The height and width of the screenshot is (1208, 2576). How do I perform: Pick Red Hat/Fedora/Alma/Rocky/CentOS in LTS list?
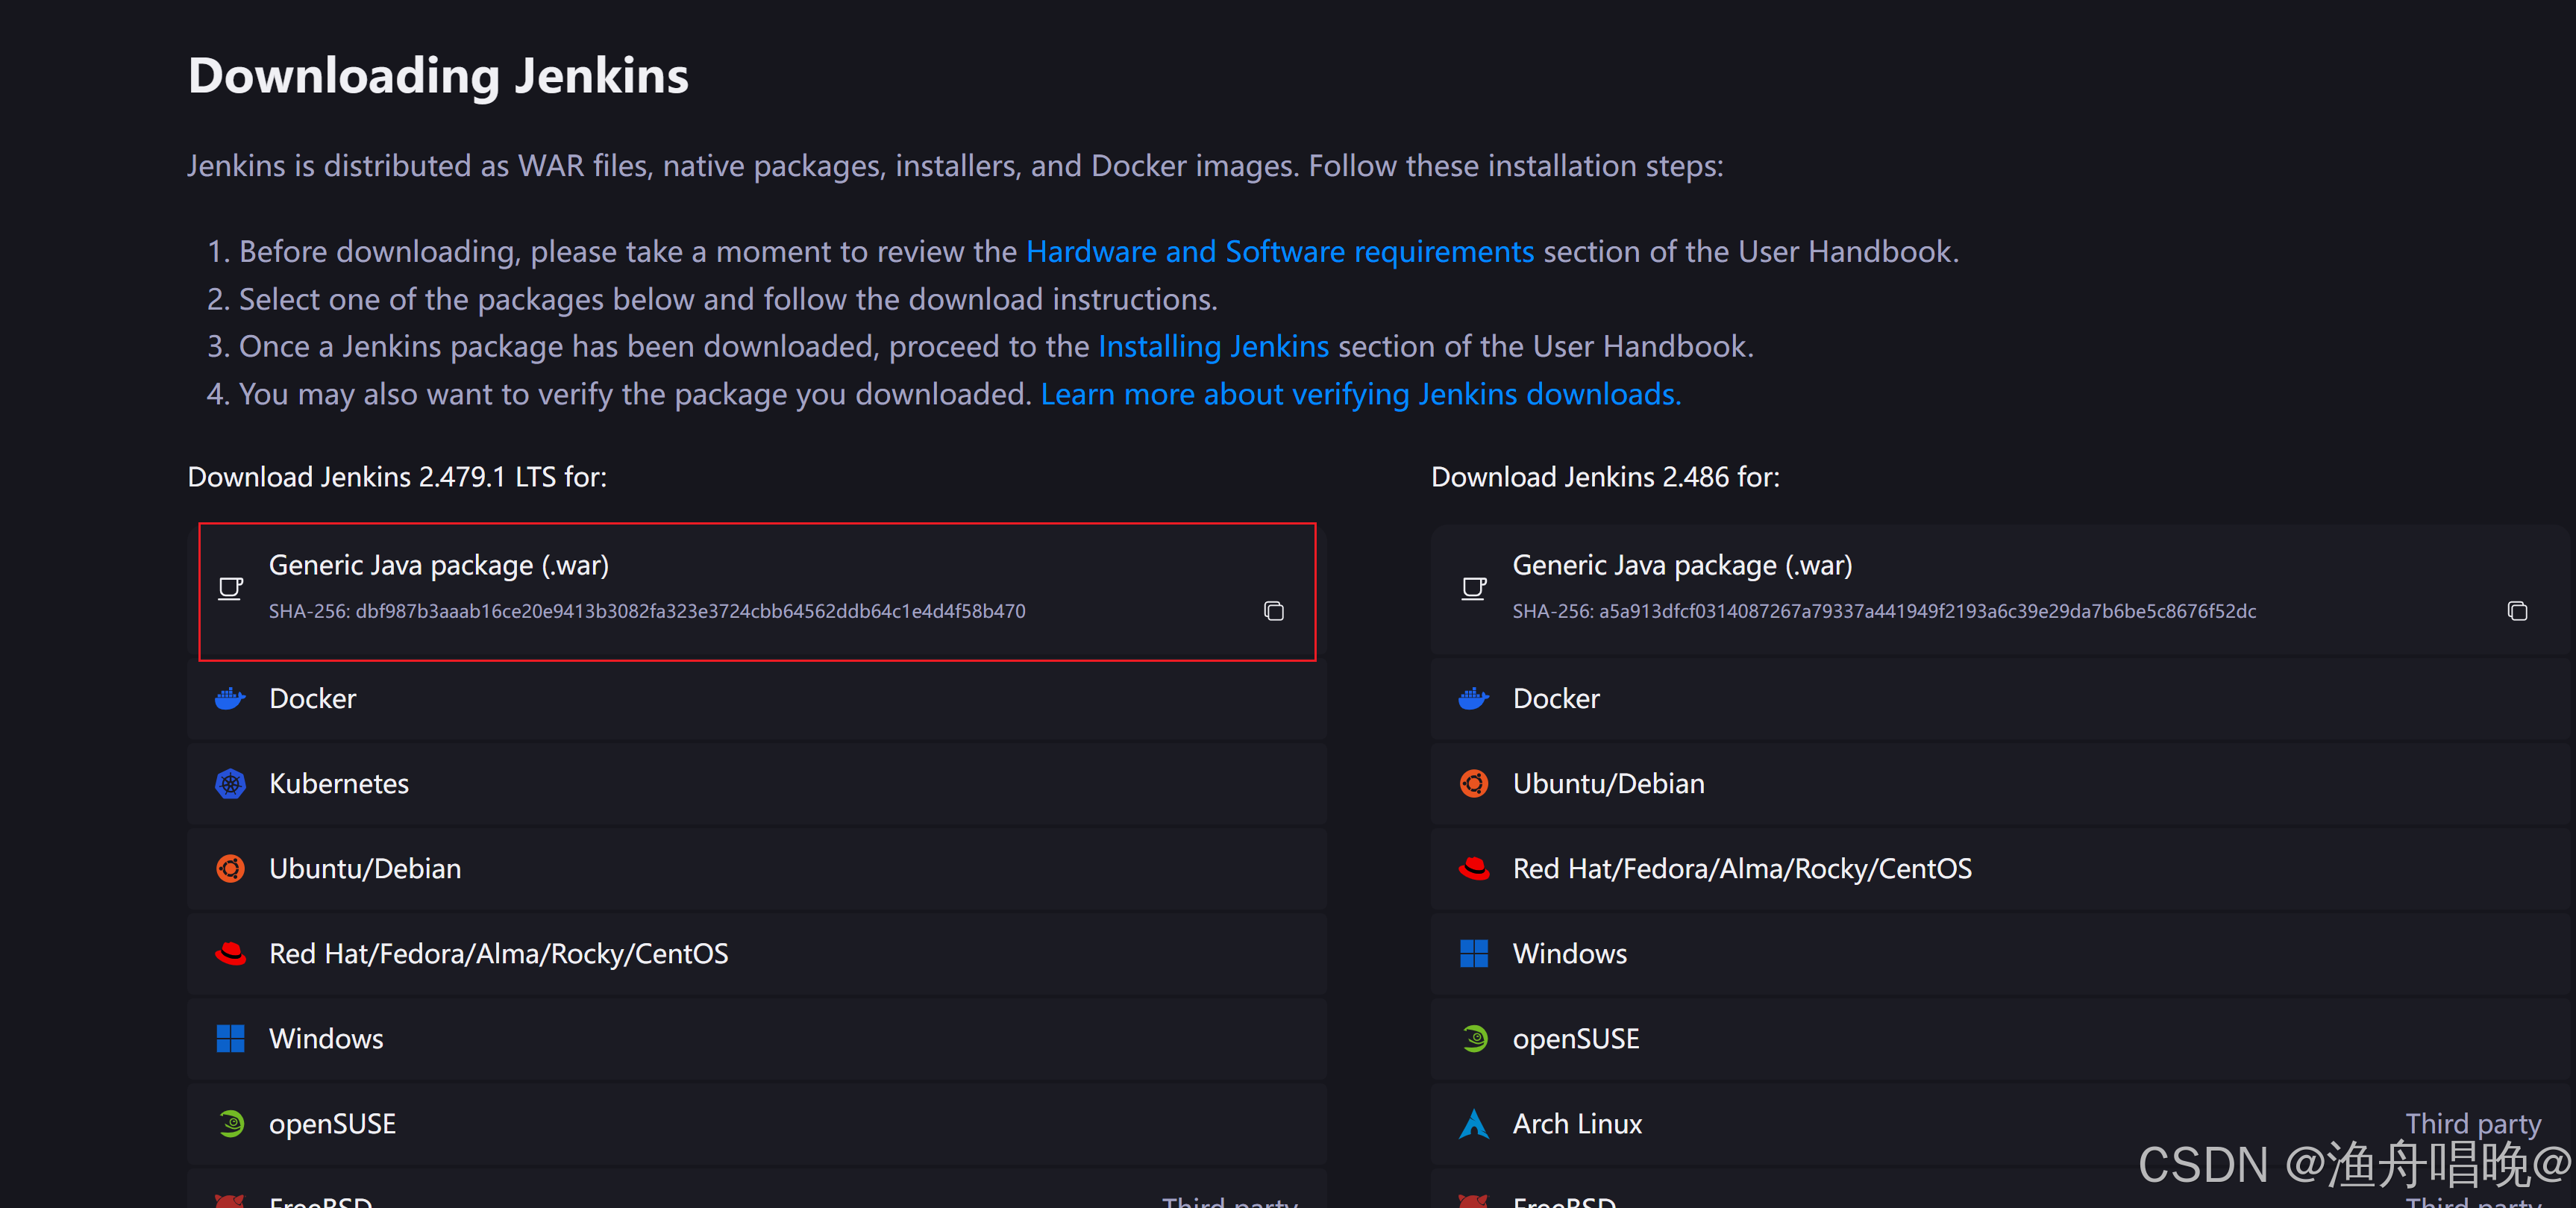757,953
